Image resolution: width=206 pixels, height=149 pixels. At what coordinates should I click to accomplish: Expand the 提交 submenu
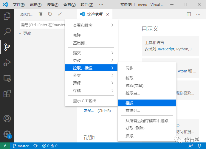pyautogui.click(x=91, y=53)
